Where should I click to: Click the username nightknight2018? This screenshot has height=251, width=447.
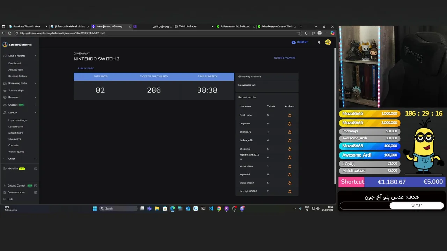249,155
